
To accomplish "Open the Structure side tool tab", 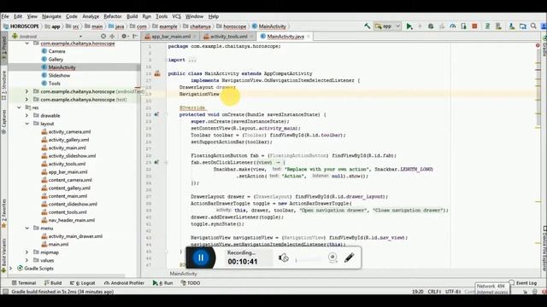I will [x=3, y=85].
